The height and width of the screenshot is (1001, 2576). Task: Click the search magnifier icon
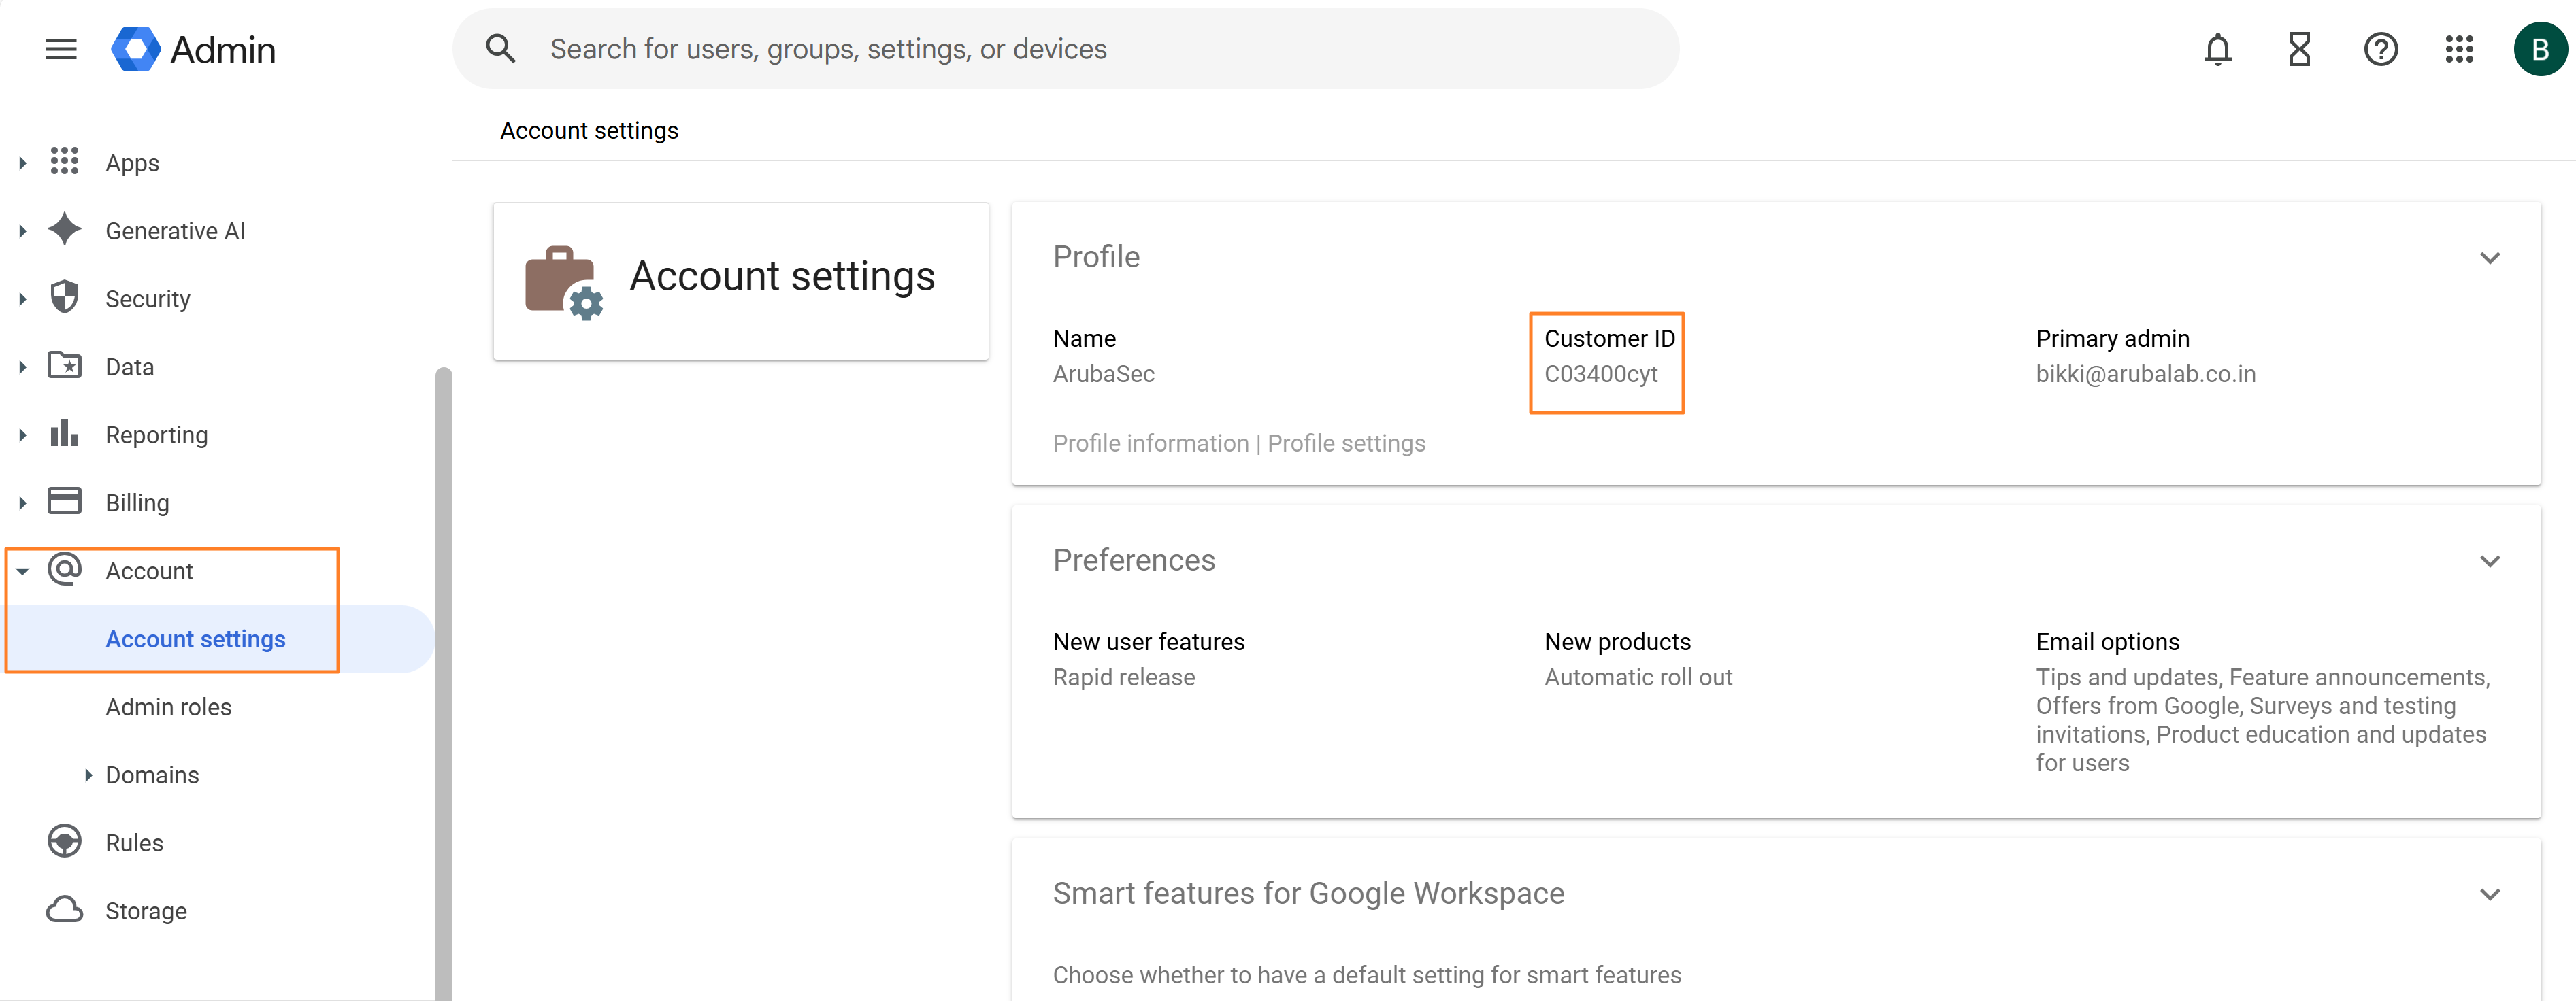[500, 49]
